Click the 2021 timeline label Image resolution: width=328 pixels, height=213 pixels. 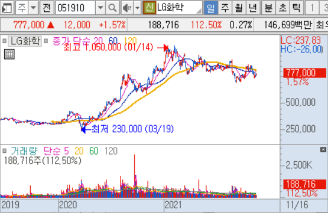click(x=173, y=205)
